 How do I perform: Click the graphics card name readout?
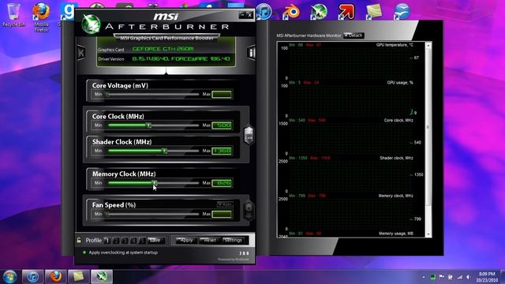(163, 49)
